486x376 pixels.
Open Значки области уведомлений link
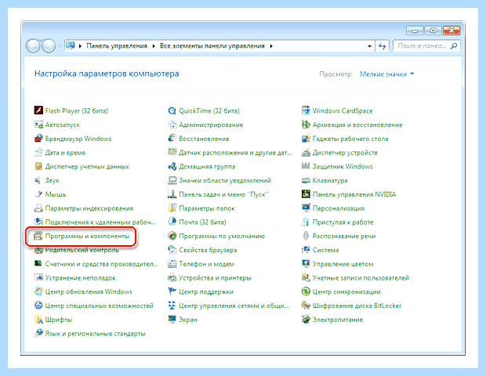tap(225, 180)
